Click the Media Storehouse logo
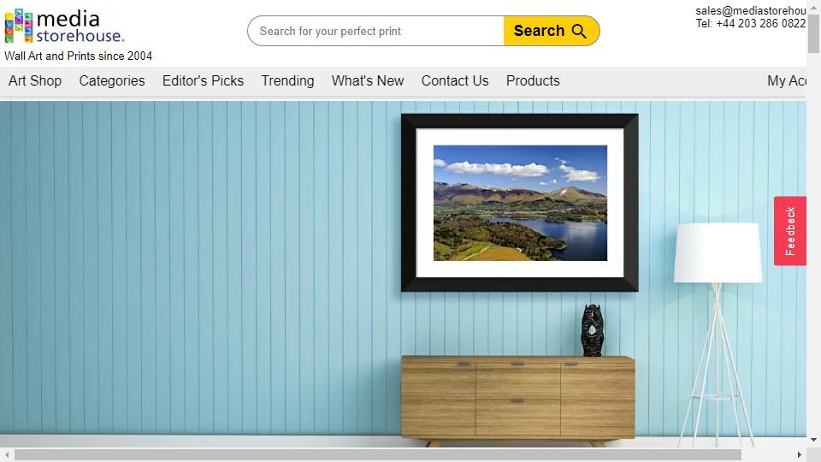This screenshot has width=821, height=462. (x=64, y=27)
